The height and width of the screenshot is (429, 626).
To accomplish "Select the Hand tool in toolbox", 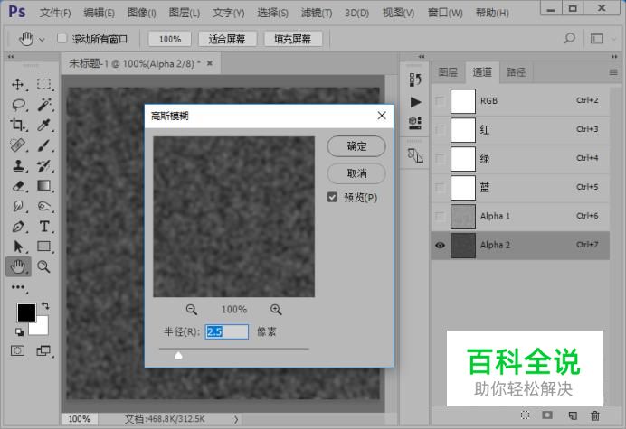I will (x=18, y=266).
